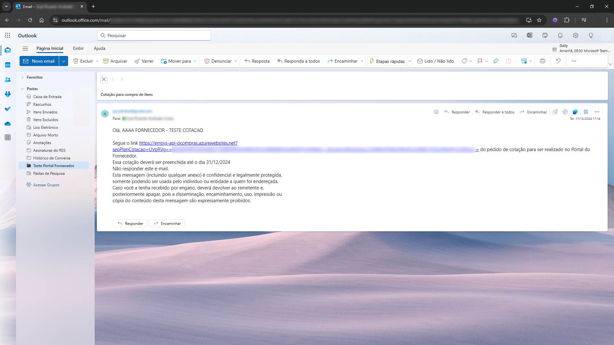This screenshot has height=345, width=614.
Task: Click the Undo icon in the toolbar
Action: [558, 61]
